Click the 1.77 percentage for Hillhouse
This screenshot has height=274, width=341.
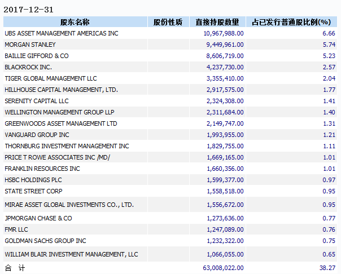[x=329, y=90]
